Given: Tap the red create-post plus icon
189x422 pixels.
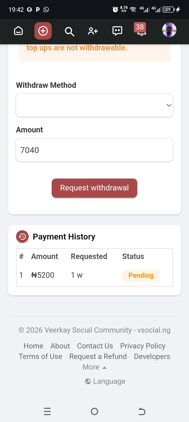Looking at the screenshot, I should click(43, 31).
